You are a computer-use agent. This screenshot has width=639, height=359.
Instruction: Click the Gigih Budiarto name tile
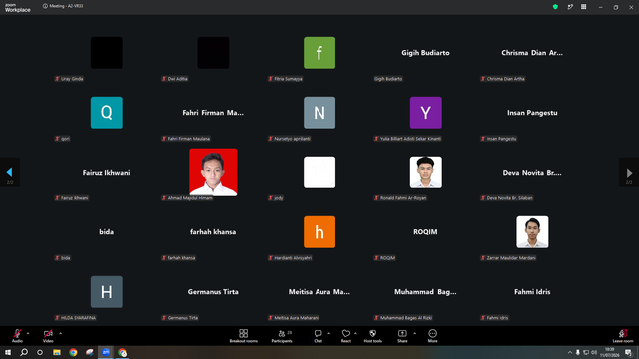pyautogui.click(x=426, y=53)
